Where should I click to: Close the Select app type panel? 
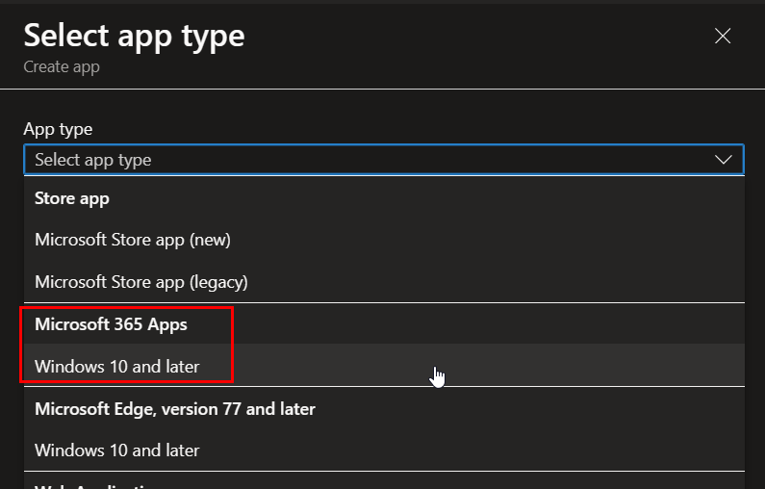(723, 37)
